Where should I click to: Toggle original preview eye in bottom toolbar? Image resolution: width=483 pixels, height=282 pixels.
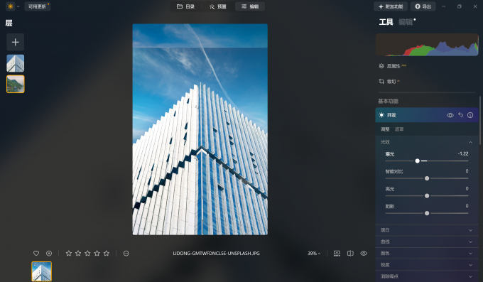tap(364, 254)
